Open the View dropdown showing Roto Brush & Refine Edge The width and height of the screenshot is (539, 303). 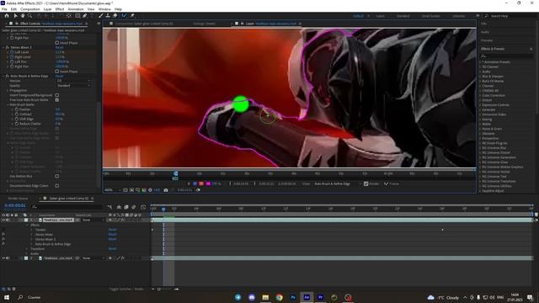click(x=337, y=183)
